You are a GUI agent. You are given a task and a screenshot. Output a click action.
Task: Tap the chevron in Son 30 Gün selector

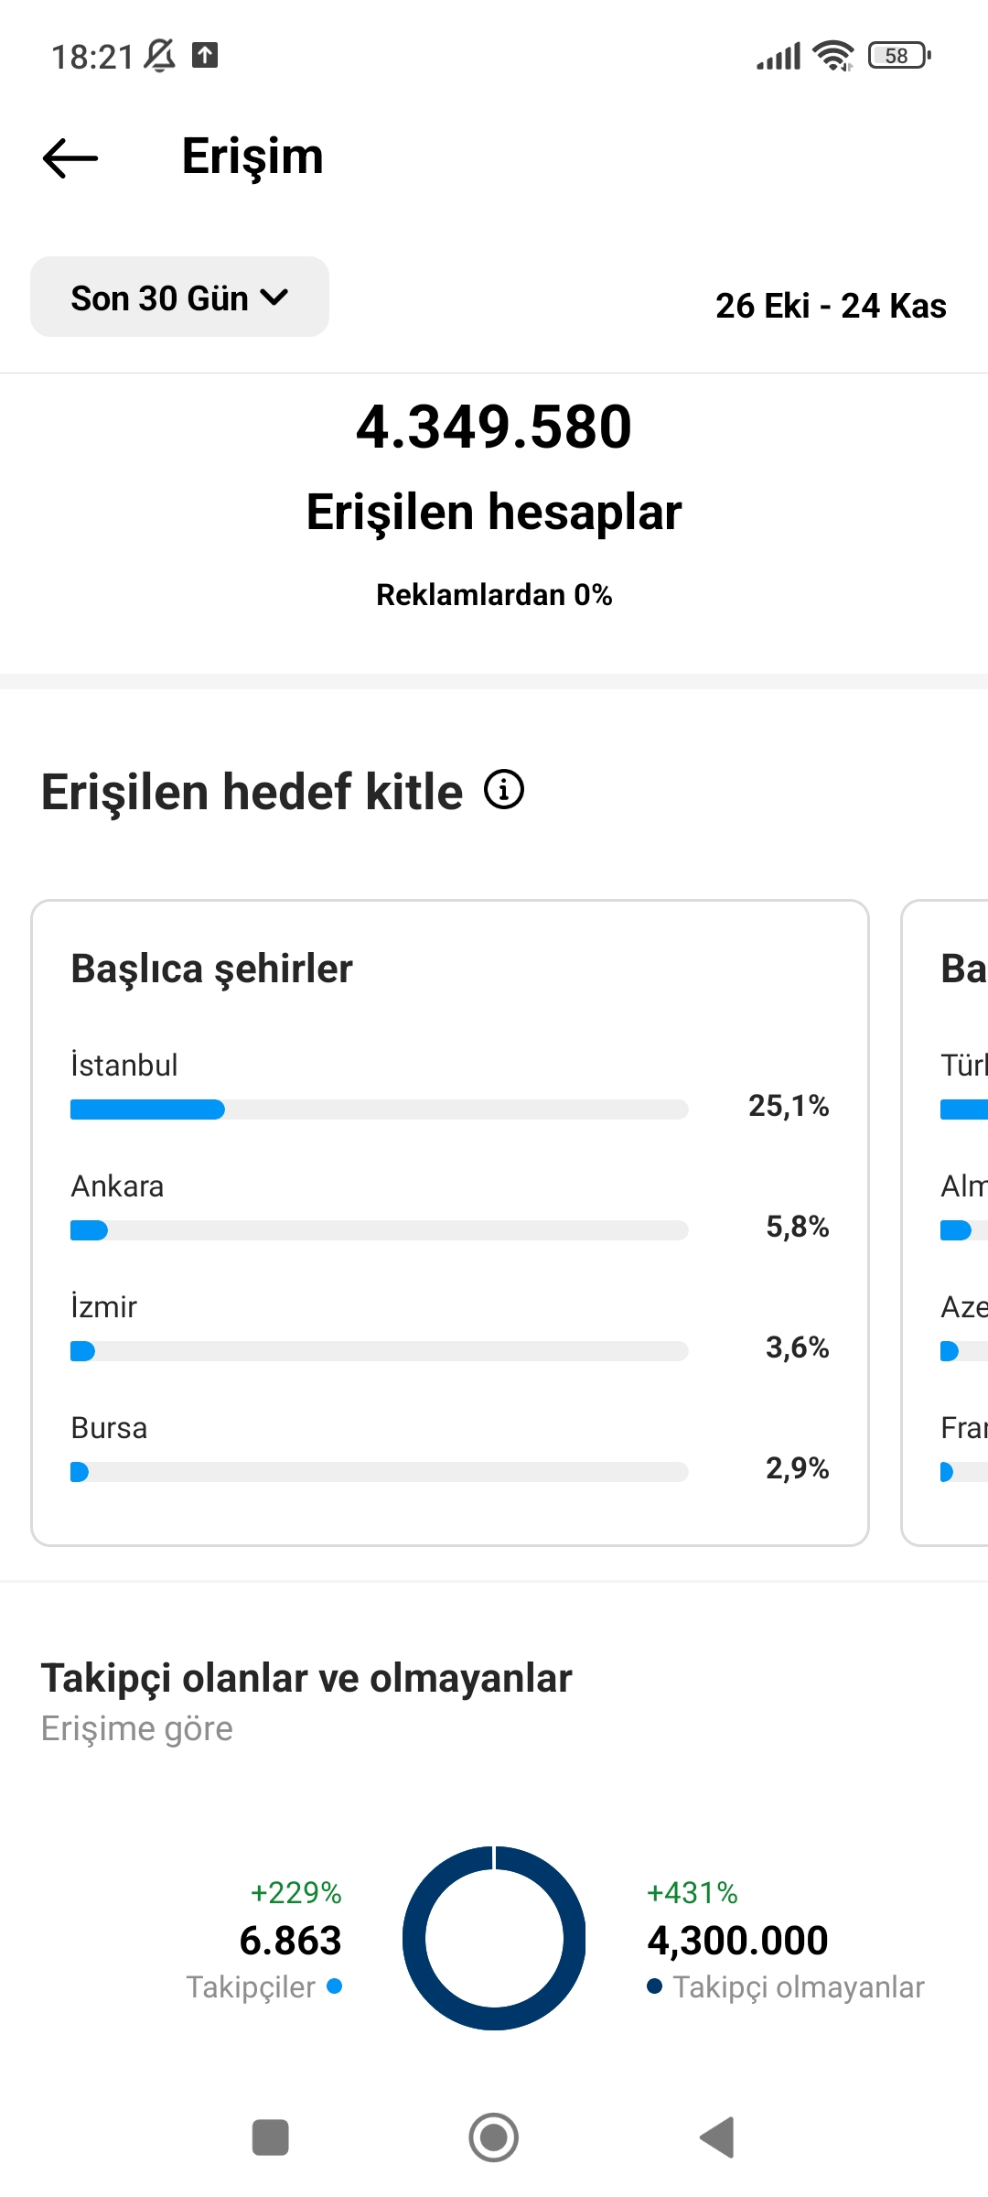pyautogui.click(x=274, y=297)
